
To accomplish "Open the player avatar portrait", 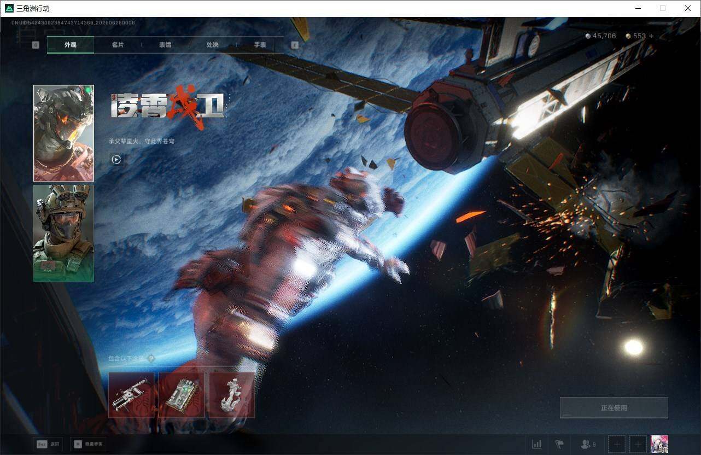I will click(x=659, y=445).
